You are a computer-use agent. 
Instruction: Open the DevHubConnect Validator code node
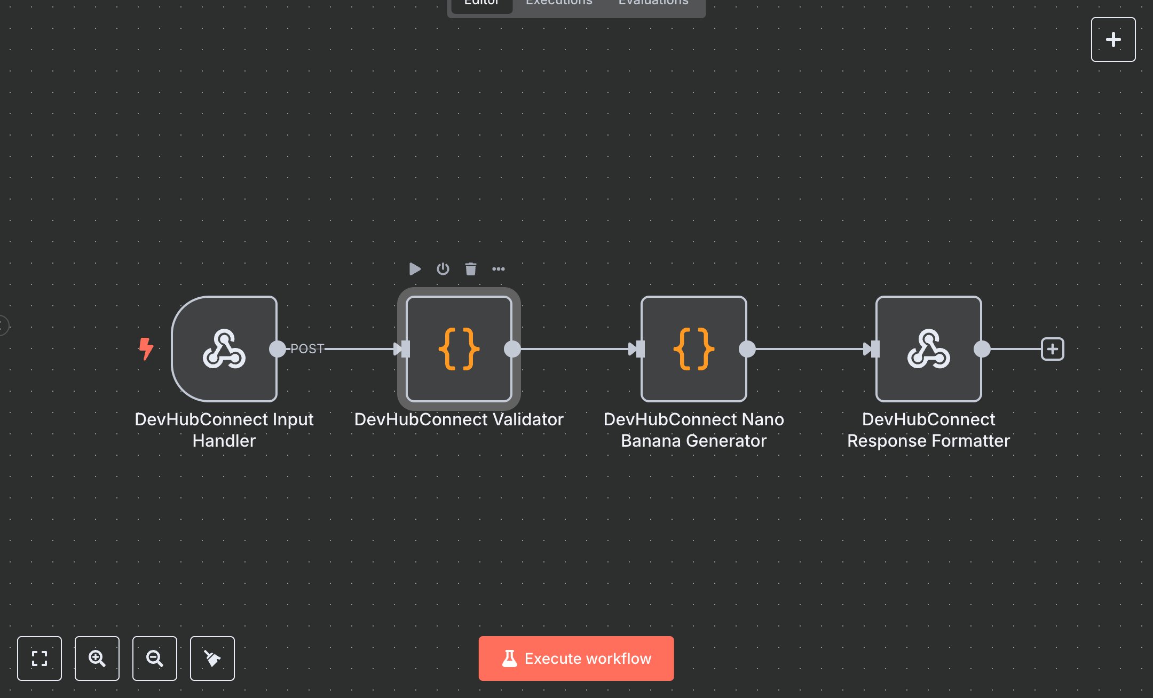pos(458,350)
